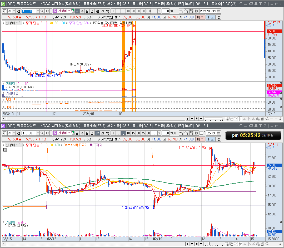
Task: Select the 주 weekly period tab in the top chart
Action: coord(82,11)
